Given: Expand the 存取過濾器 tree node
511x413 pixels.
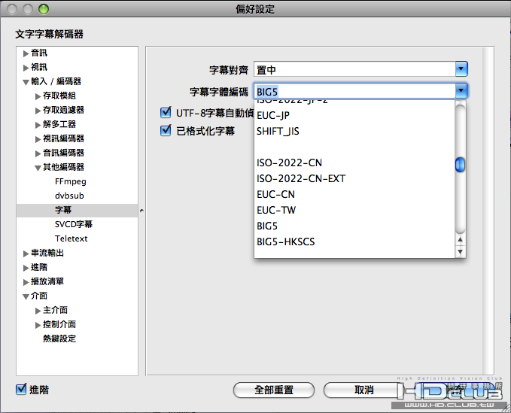Looking at the screenshot, I should (x=38, y=111).
